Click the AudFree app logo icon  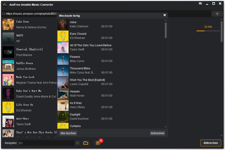pyautogui.click(x=5, y=5)
